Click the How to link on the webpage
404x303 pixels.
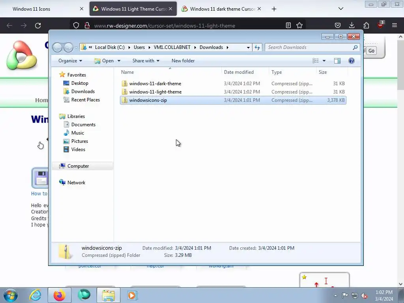[x=39, y=194]
